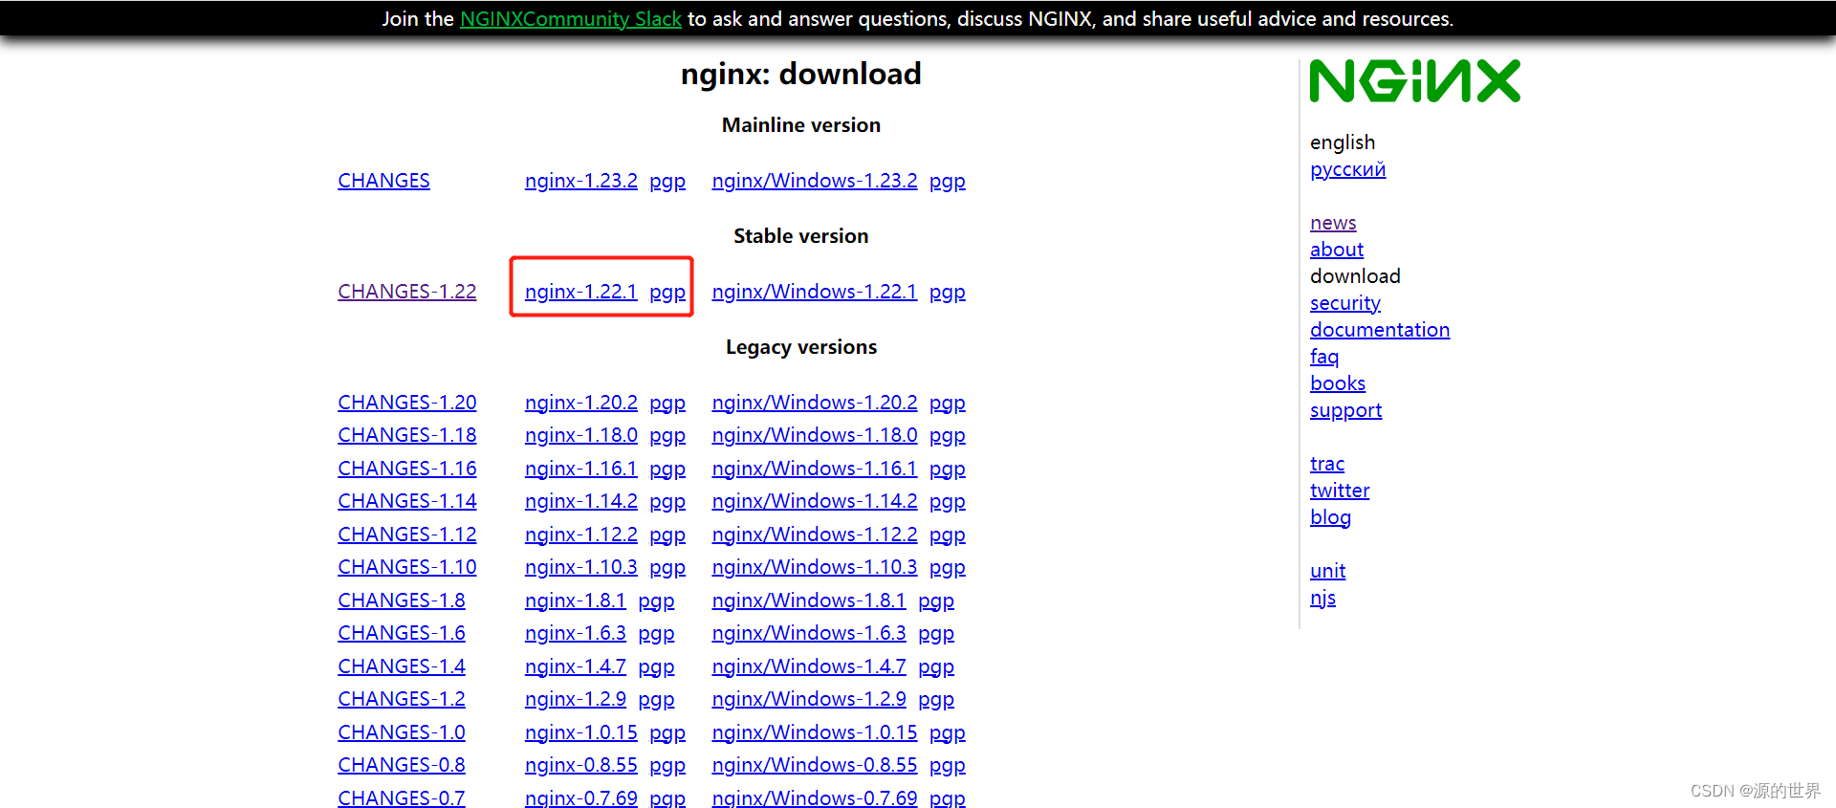Switch language to русский
1836x808 pixels.
pos(1347,170)
